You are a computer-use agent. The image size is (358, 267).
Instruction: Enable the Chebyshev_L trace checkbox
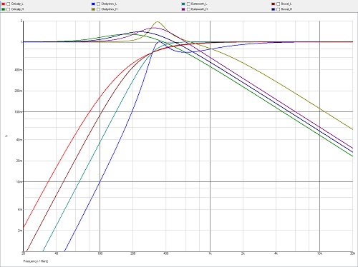pyautogui.click(x=98, y=4)
